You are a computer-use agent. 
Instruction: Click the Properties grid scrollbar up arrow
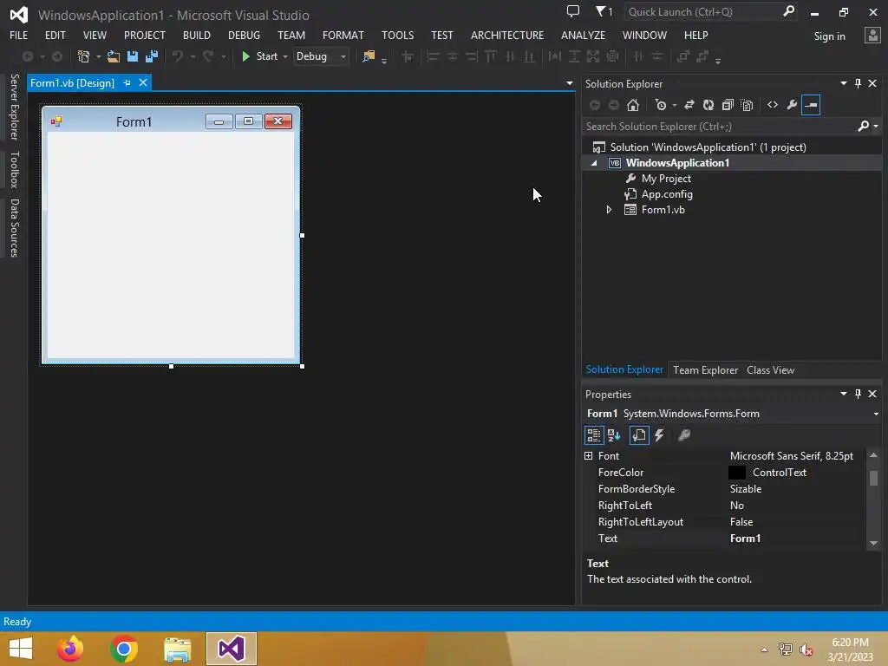point(873,455)
